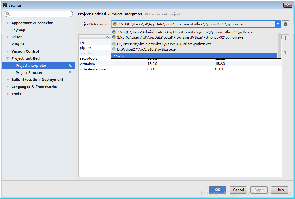Image resolution: width=295 pixels, height=199 pixels.
Task: Open the Keymap settings page
Action: pos(18,30)
